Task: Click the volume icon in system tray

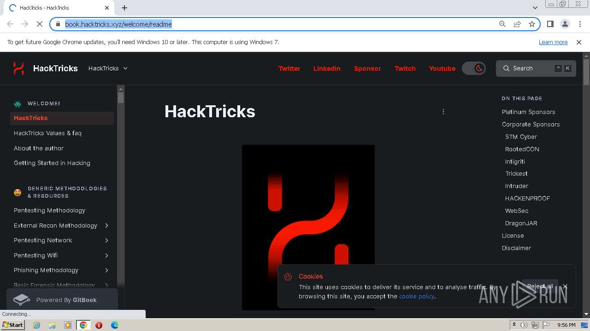Action: coord(524,325)
